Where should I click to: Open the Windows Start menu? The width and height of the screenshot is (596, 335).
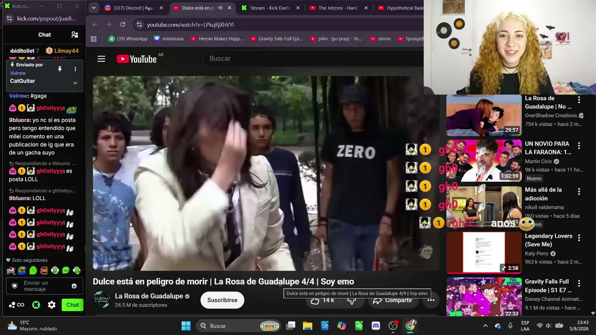186,326
